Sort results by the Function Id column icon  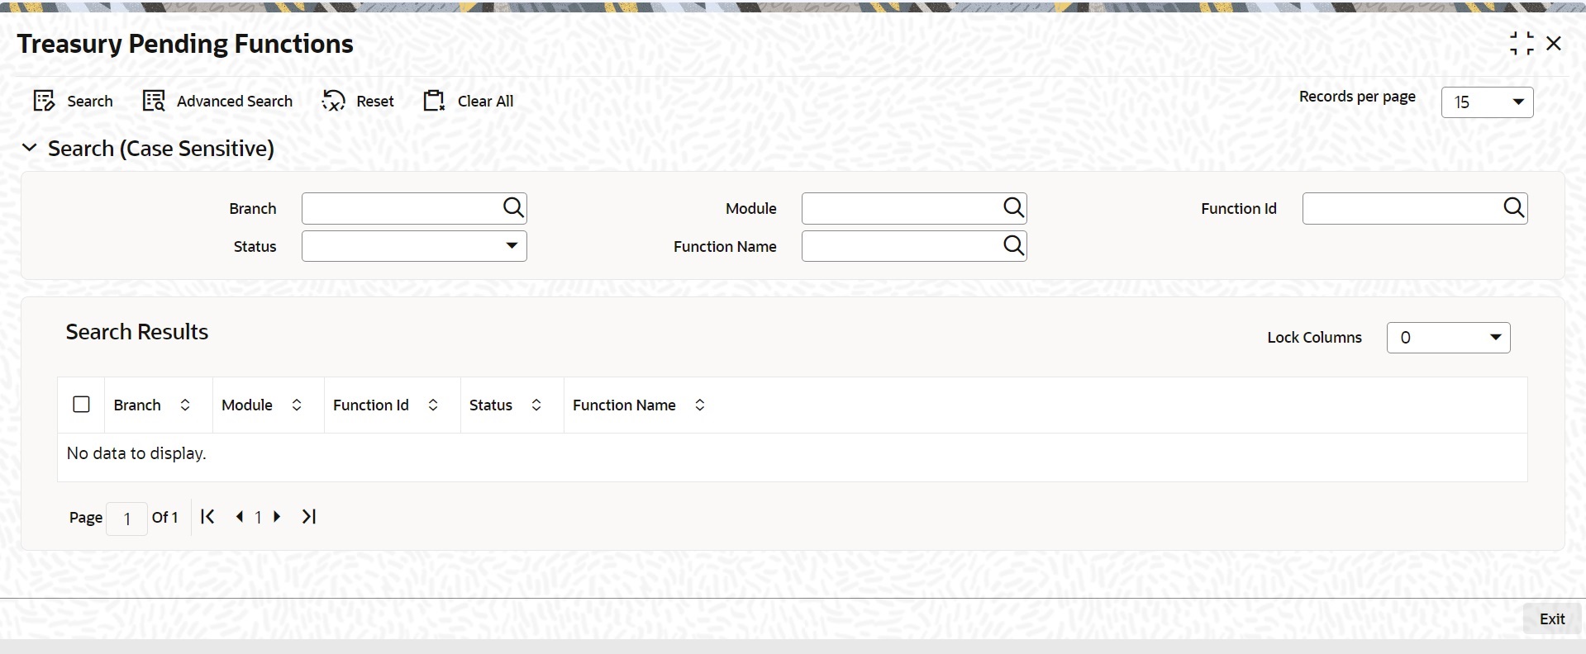click(x=433, y=405)
